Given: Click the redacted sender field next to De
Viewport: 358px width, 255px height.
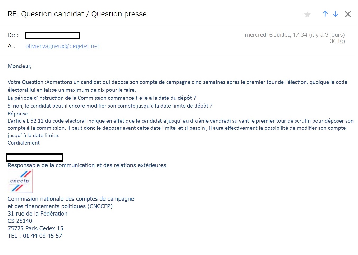Looking at the screenshot, I should coord(52,35).
